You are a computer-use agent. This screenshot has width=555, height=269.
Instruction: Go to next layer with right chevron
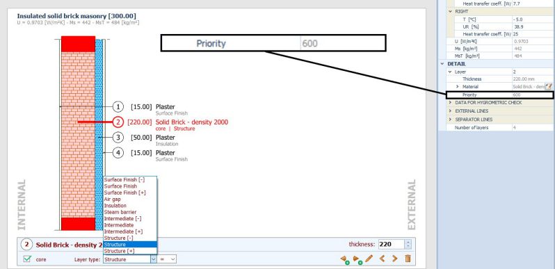pyautogui.click(x=394, y=259)
